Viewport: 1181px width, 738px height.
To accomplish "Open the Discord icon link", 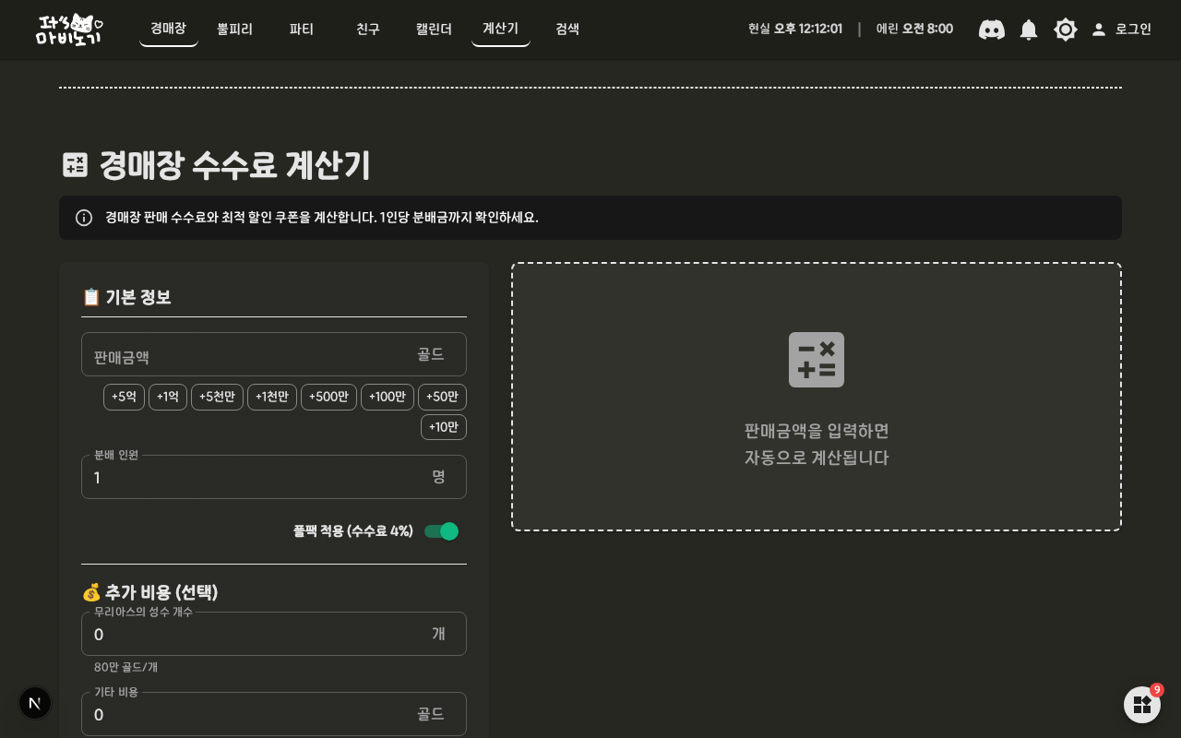I will 992,30.
